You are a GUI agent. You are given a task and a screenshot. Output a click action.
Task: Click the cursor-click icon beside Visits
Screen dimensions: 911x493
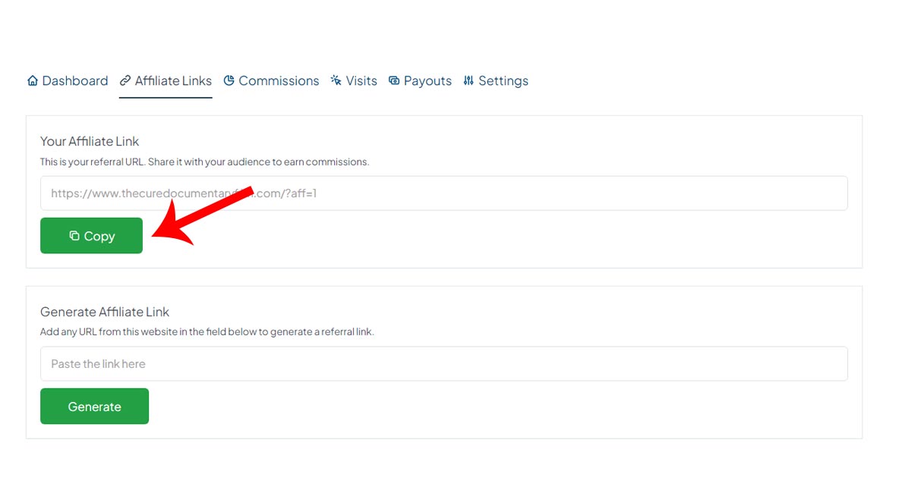pos(336,80)
